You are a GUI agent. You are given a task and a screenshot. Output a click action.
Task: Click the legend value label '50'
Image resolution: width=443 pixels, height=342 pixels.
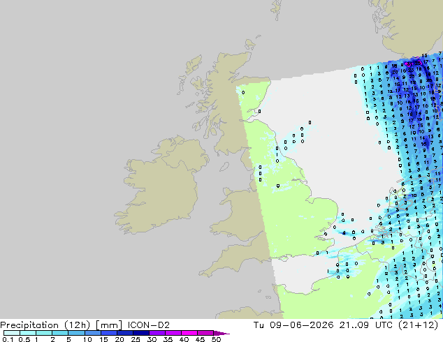pos(216,339)
